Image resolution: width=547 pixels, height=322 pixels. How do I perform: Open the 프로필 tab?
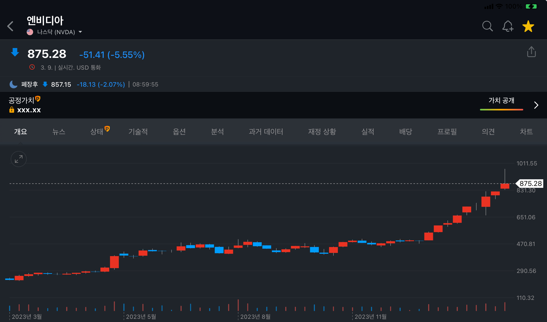(x=447, y=132)
